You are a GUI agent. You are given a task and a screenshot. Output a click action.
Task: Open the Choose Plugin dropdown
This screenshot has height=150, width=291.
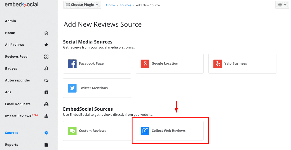coord(82,5)
